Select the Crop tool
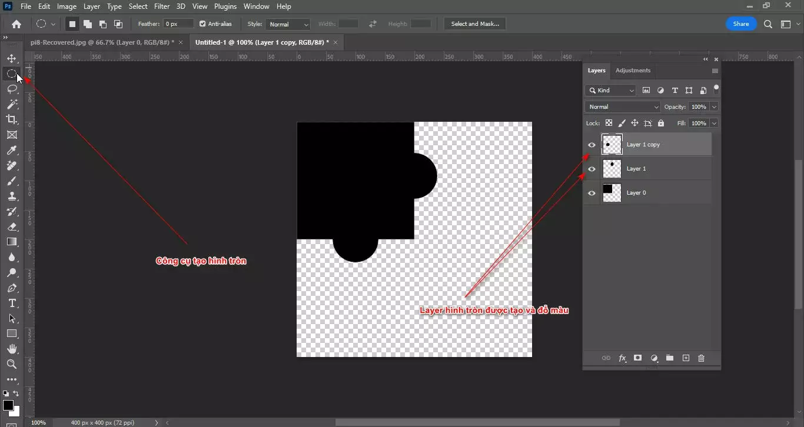 click(12, 119)
